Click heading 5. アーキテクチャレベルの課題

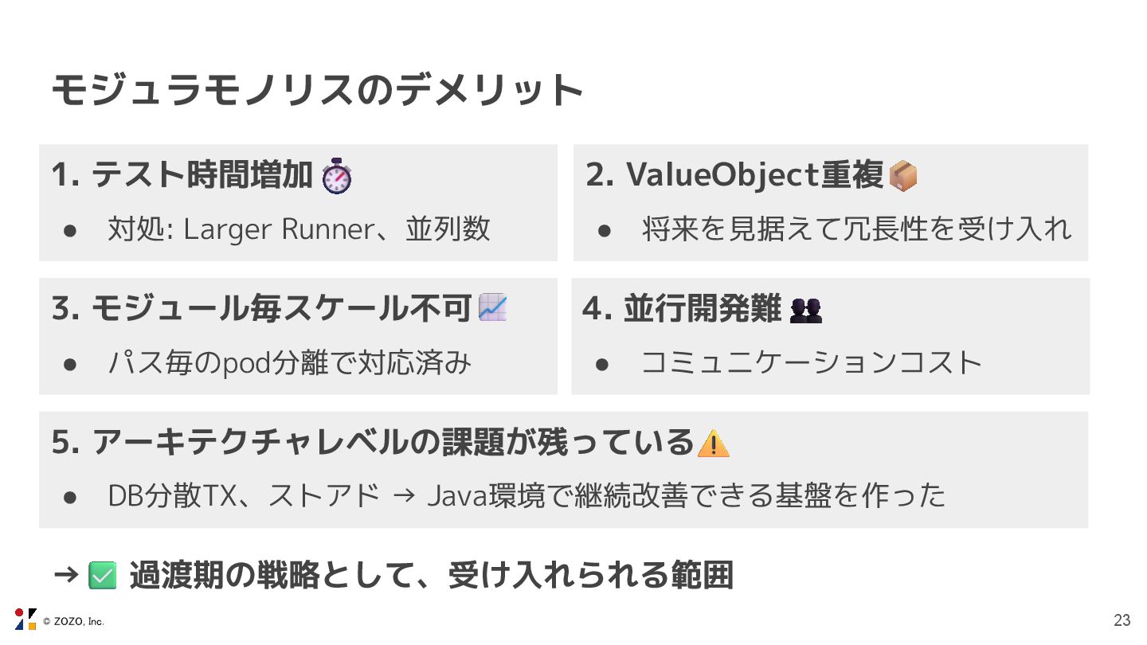click(373, 442)
